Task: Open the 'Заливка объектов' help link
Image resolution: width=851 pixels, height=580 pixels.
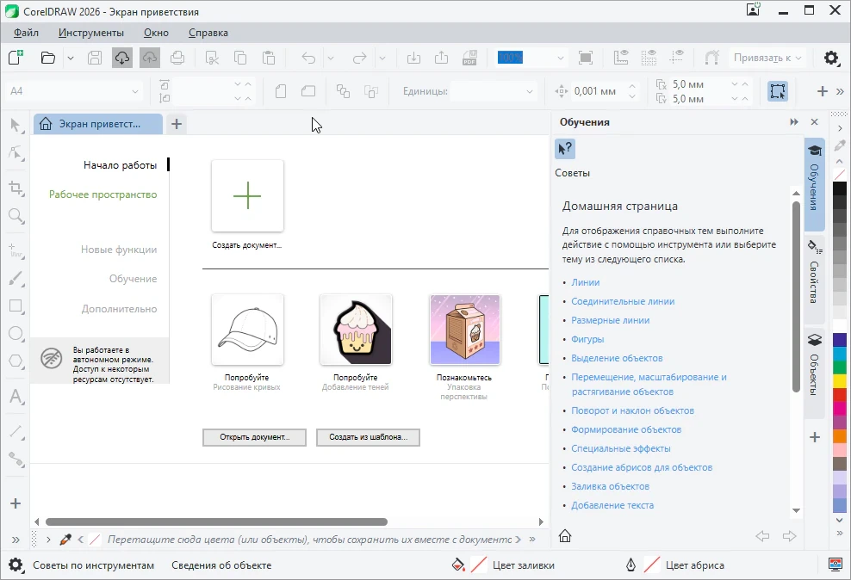Action: pyautogui.click(x=610, y=486)
